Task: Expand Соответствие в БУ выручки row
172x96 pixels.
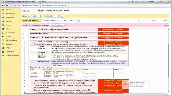Action: (x=24, y=83)
